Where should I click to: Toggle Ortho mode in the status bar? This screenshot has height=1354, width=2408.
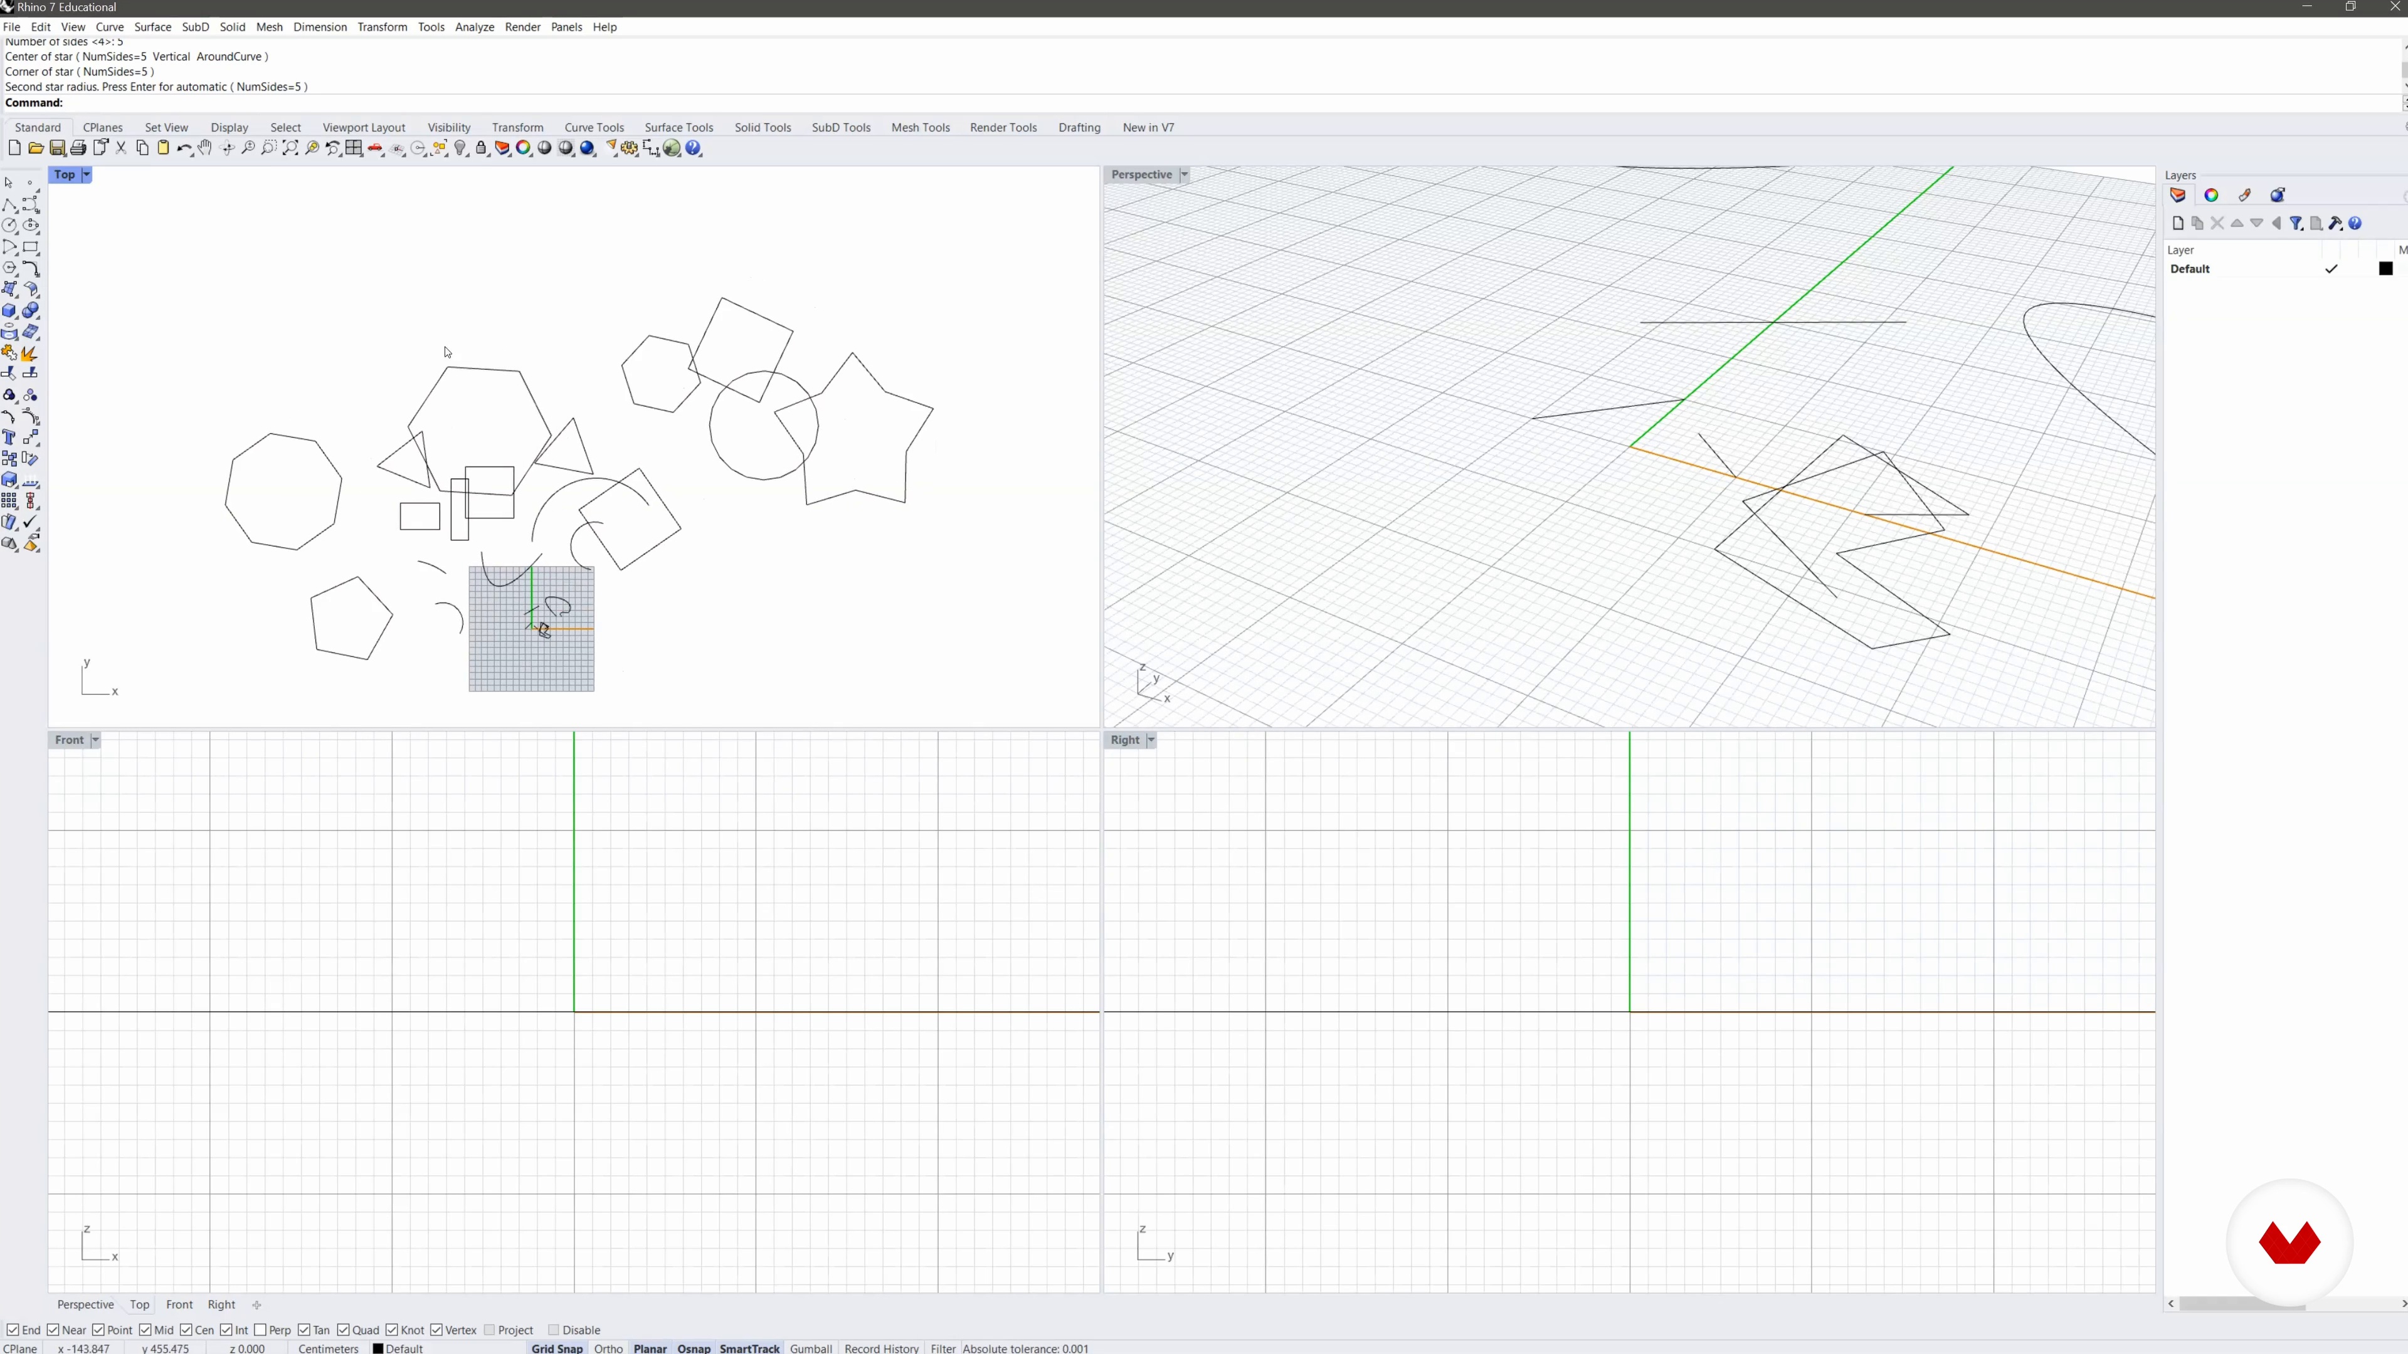pos(608,1348)
